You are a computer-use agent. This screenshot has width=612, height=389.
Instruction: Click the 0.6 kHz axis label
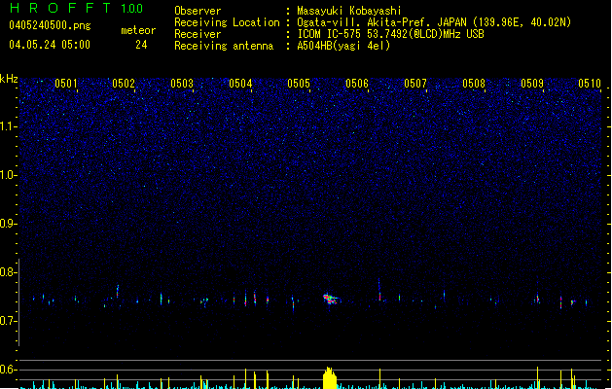tap(9, 370)
